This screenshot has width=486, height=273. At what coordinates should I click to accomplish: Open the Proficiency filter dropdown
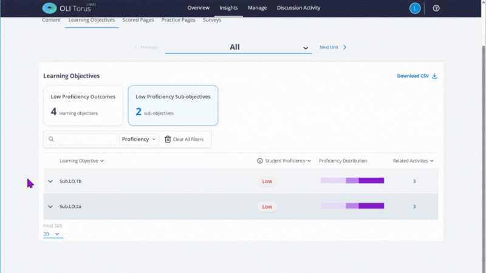click(x=139, y=139)
